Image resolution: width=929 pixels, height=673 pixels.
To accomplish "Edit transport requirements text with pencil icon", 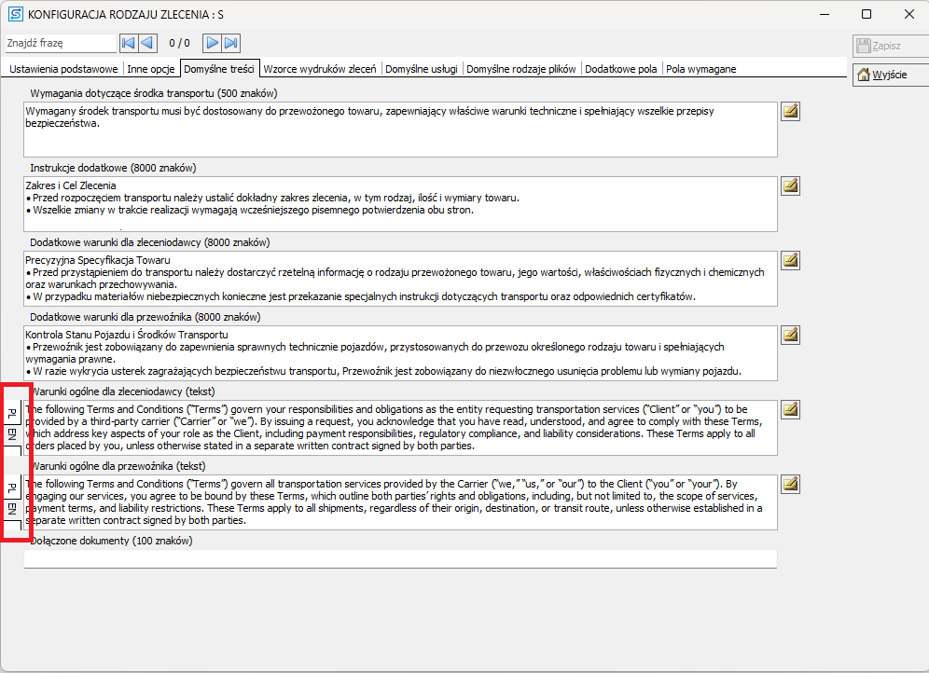I will [x=790, y=111].
